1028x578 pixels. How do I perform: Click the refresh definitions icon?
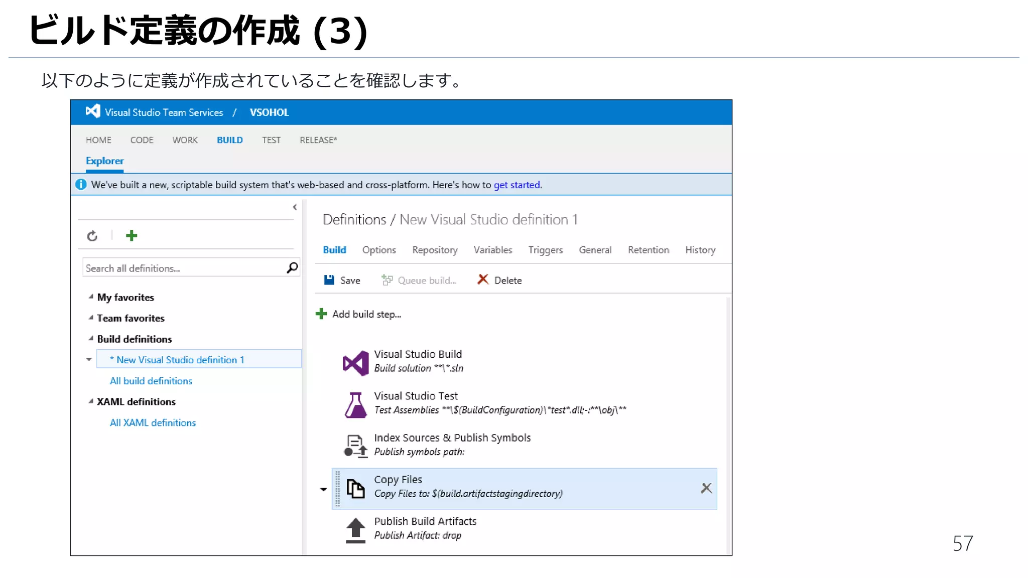(x=92, y=236)
